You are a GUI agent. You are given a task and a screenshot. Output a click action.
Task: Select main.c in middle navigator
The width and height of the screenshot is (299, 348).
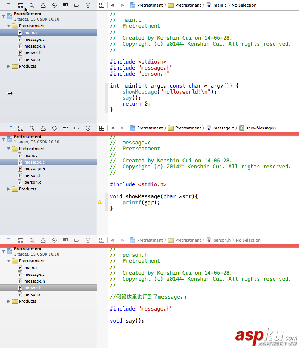click(x=48, y=155)
